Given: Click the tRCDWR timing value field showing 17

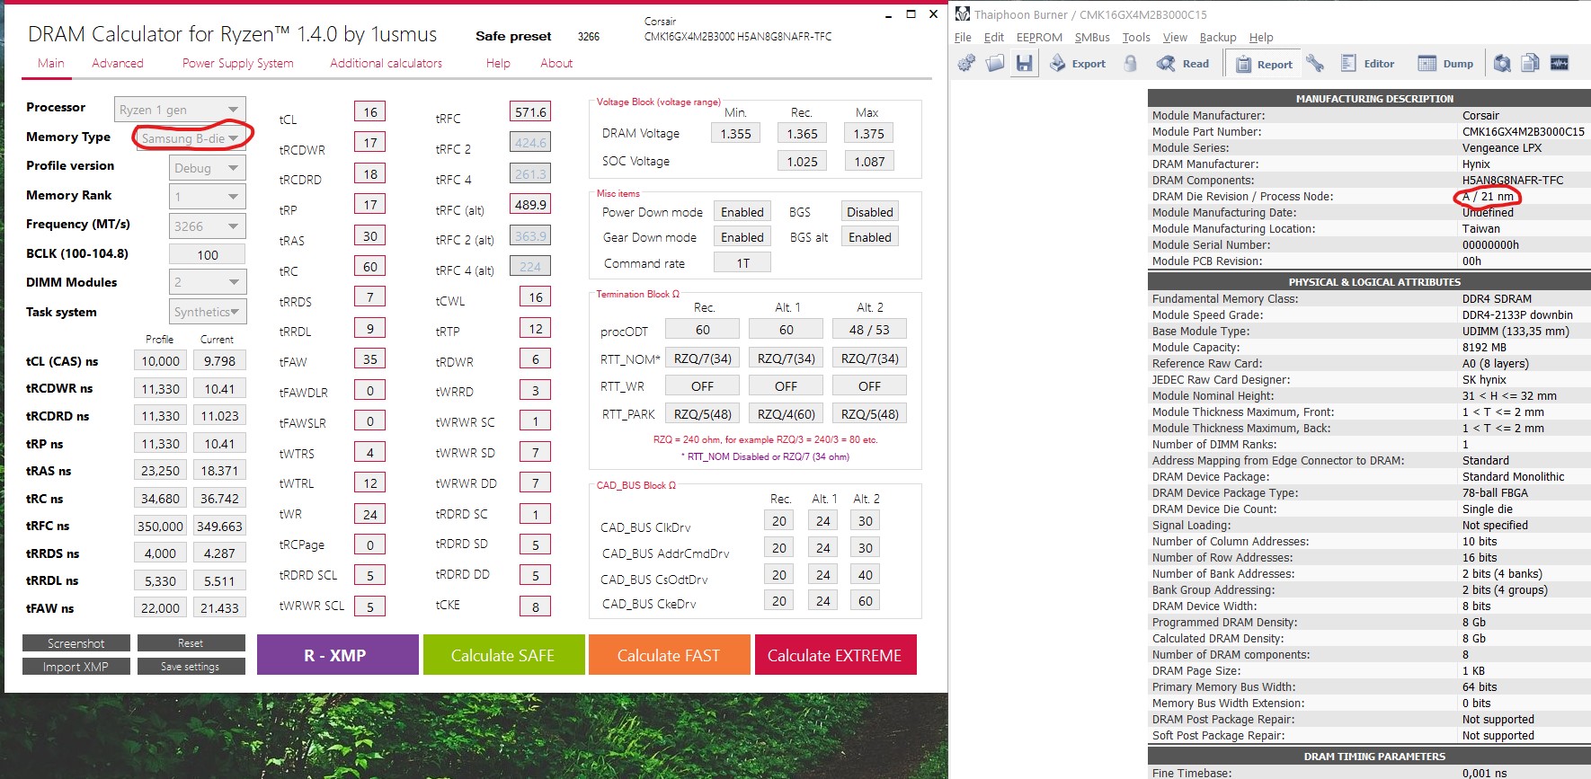Looking at the screenshot, I should pyautogui.click(x=370, y=143).
